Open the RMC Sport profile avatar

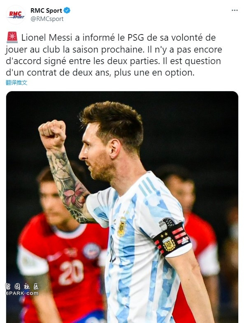[16, 15]
